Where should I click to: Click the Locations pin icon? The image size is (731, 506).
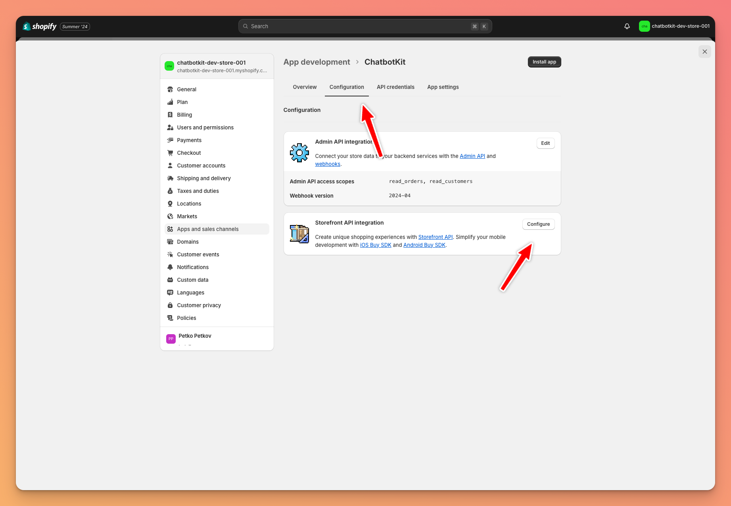(x=170, y=204)
